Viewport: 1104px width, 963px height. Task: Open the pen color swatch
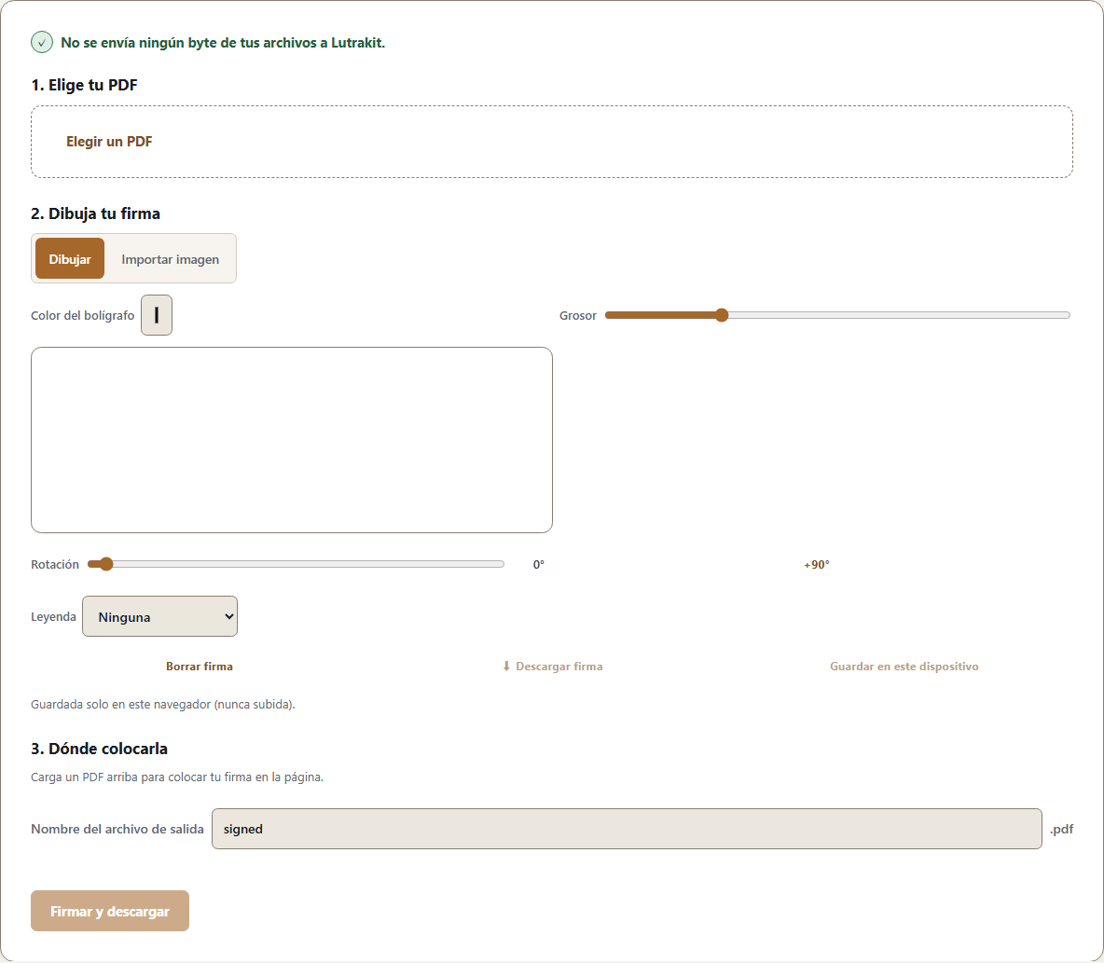click(x=157, y=315)
